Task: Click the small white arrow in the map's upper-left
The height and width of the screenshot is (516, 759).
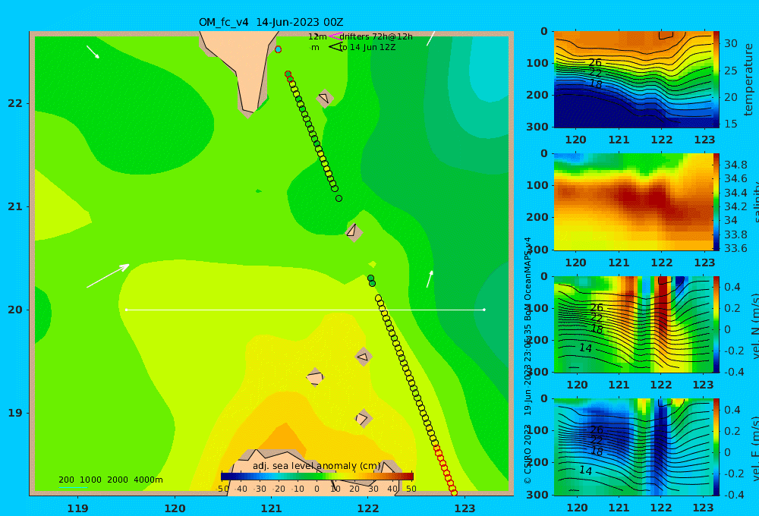Action: 93,52
